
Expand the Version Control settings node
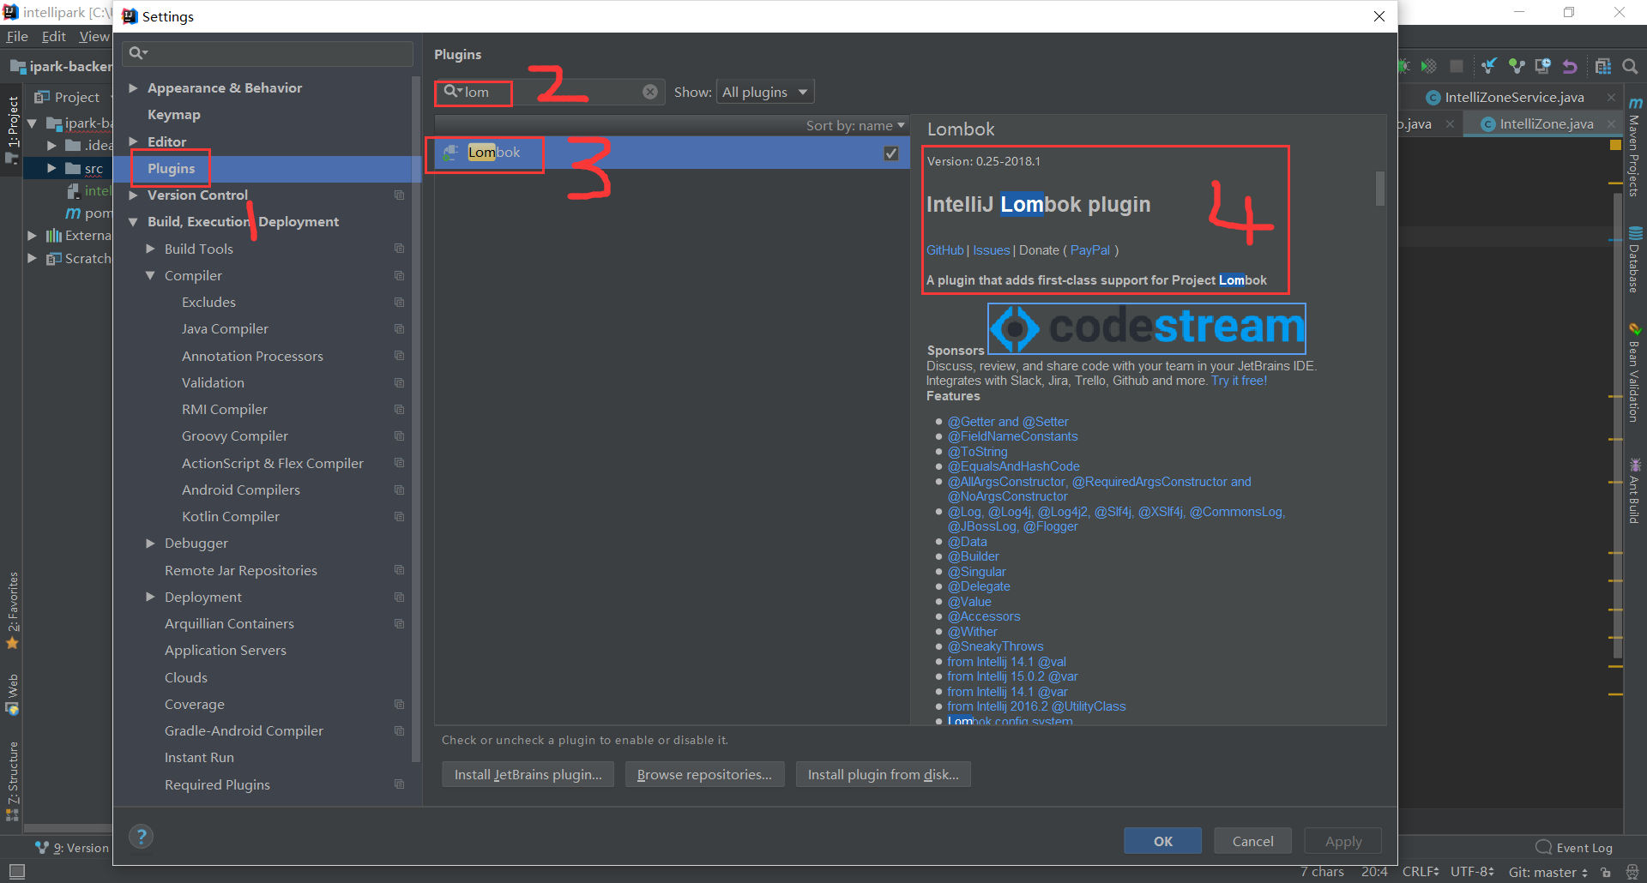[133, 195]
